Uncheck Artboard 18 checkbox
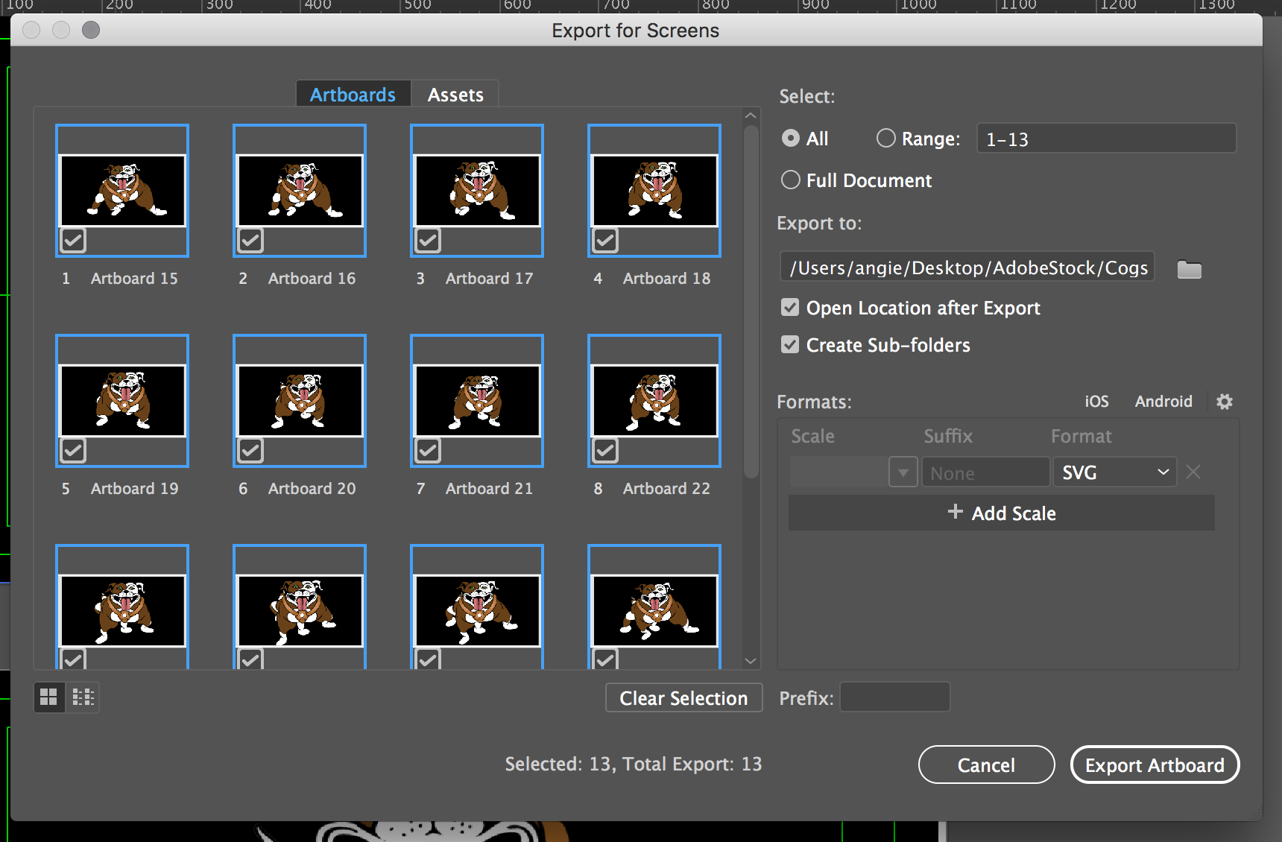 point(605,240)
